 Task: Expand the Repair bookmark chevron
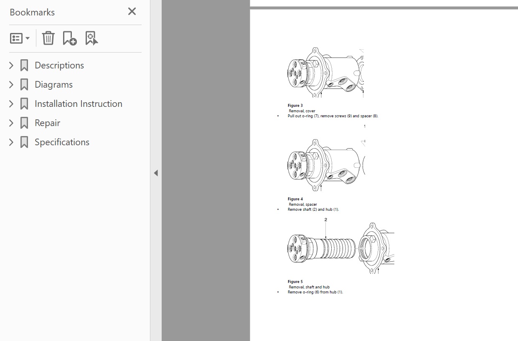click(11, 123)
